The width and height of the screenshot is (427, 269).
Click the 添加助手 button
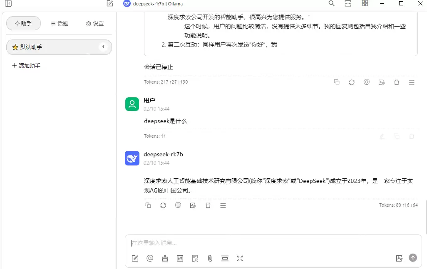coord(26,65)
